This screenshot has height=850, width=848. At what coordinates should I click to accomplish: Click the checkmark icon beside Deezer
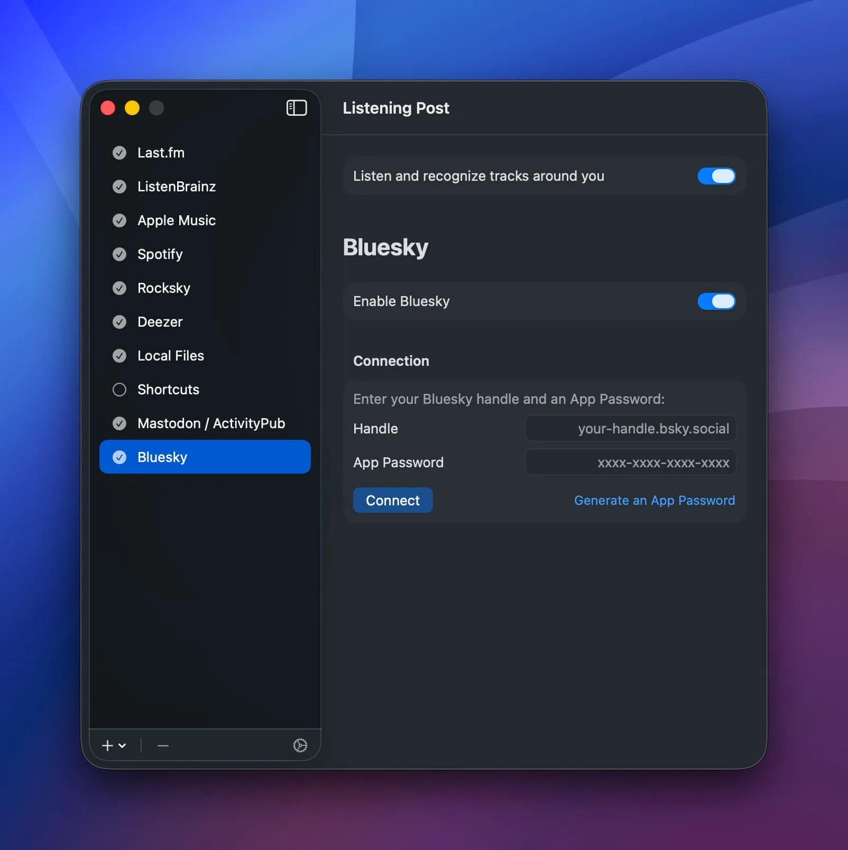click(x=119, y=322)
